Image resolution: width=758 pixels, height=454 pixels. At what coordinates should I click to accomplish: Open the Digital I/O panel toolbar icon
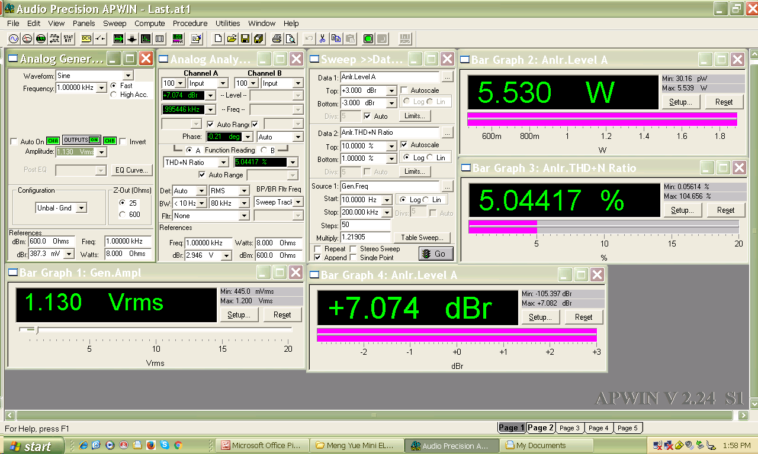[41, 38]
